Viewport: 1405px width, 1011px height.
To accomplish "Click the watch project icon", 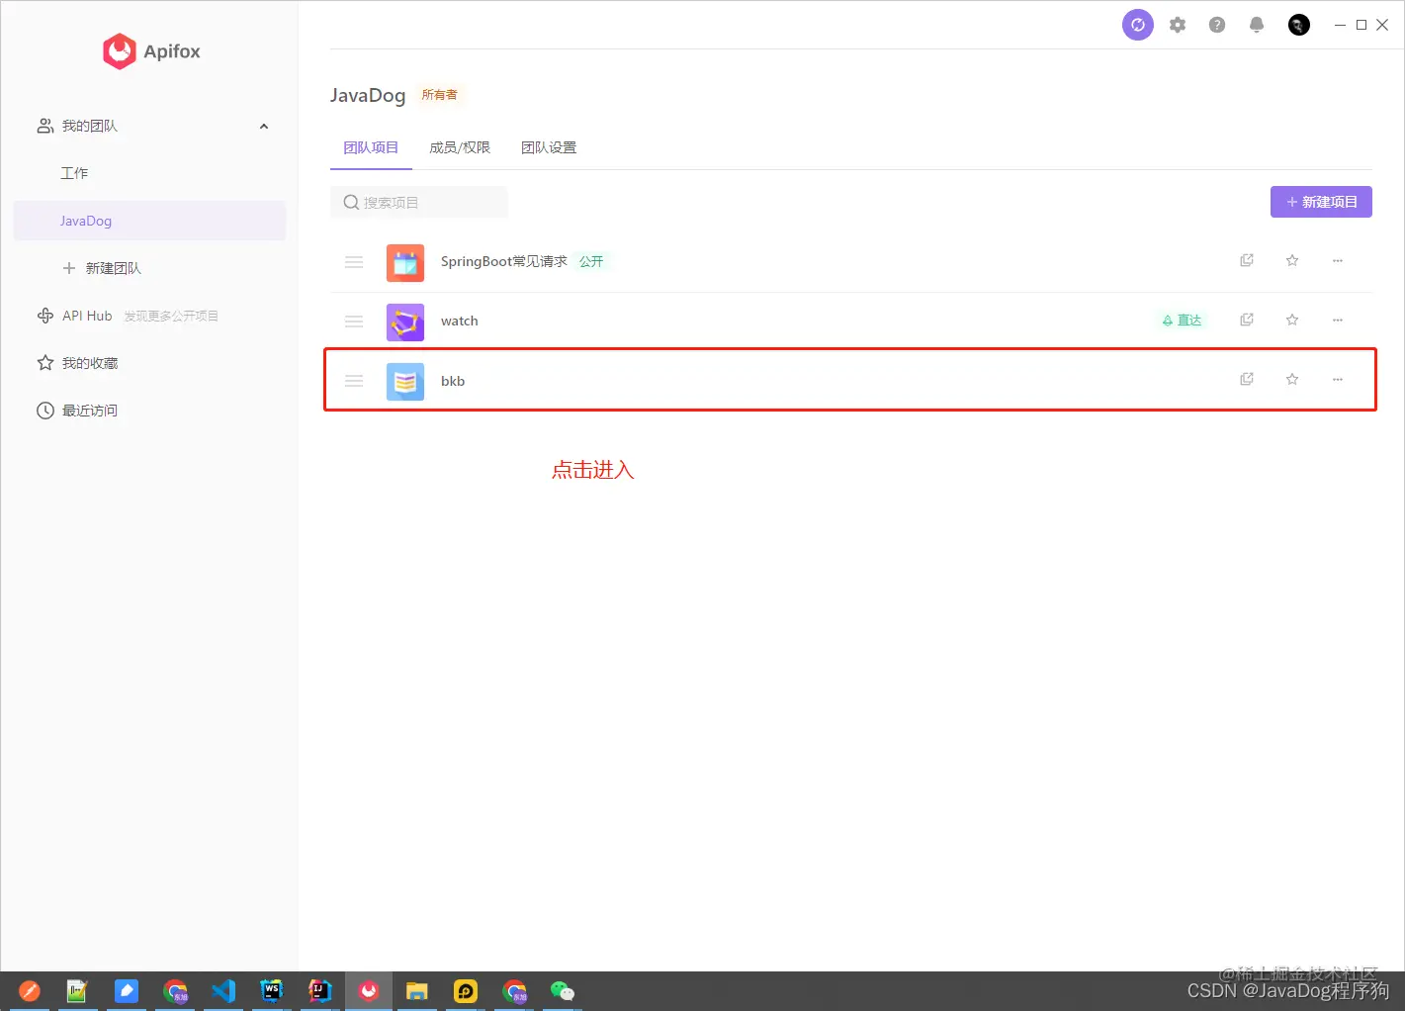I will 405,322.
